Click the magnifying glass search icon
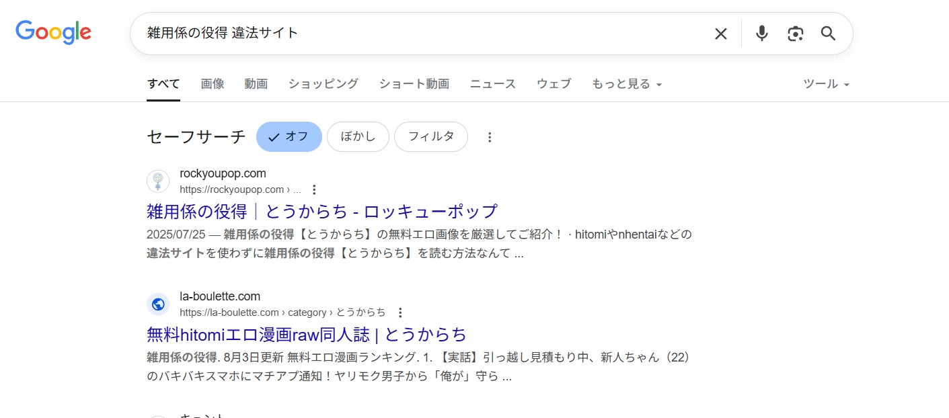The width and height of the screenshot is (949, 418). click(828, 33)
